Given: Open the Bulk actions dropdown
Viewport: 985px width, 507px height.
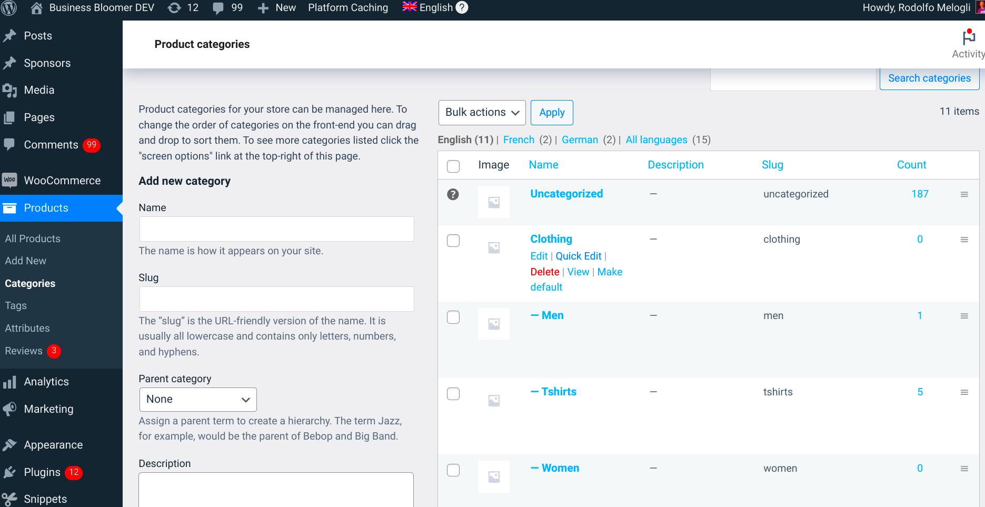Looking at the screenshot, I should pyautogui.click(x=482, y=113).
